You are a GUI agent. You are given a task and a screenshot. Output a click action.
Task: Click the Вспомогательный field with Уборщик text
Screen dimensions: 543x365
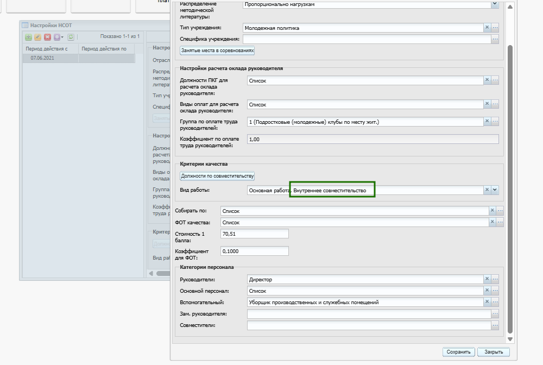pos(365,302)
